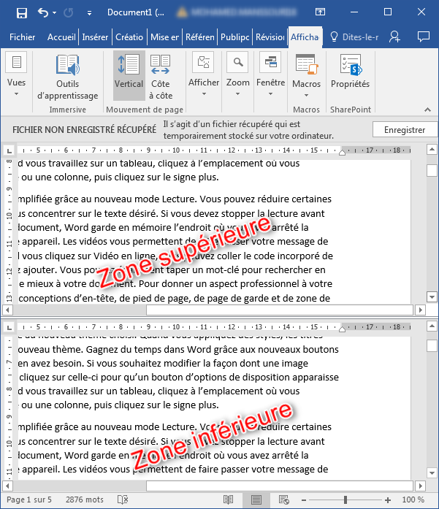439x509 pixels.
Task: Click scroll up arrow in lower pane
Action: 432,326
